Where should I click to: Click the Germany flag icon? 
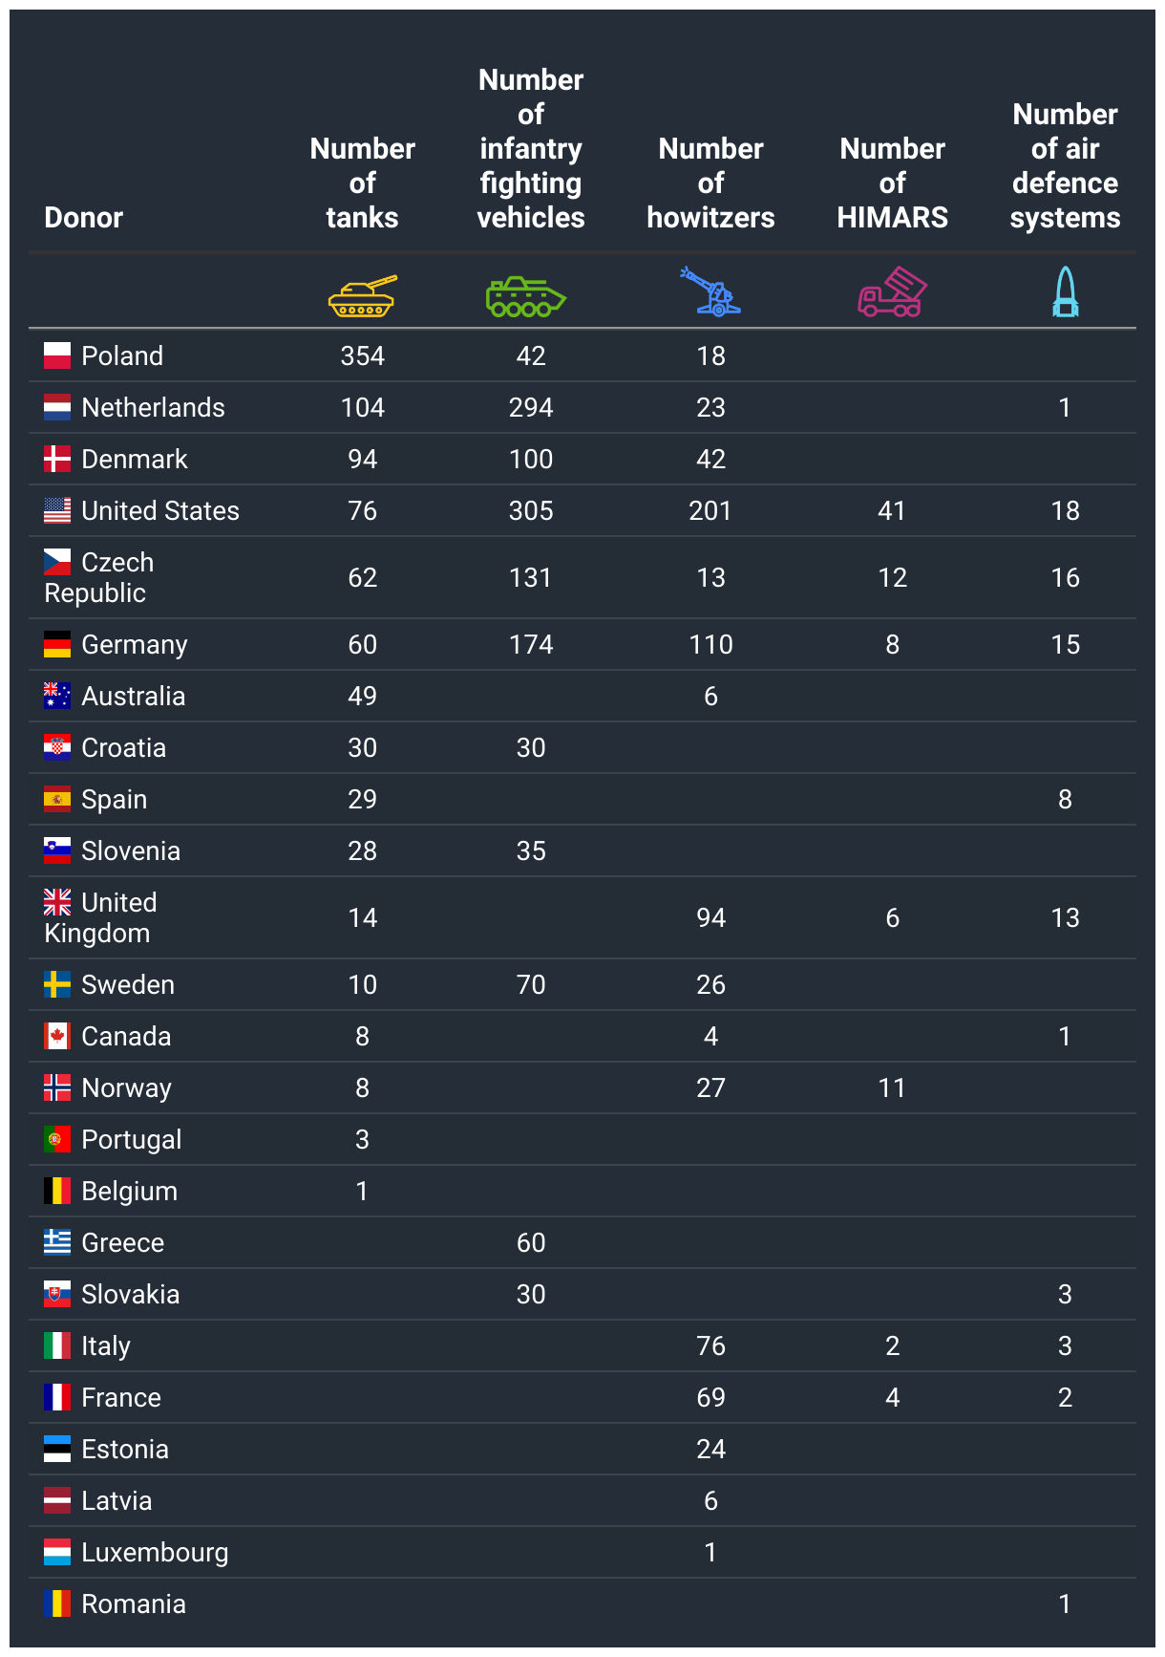click(57, 644)
